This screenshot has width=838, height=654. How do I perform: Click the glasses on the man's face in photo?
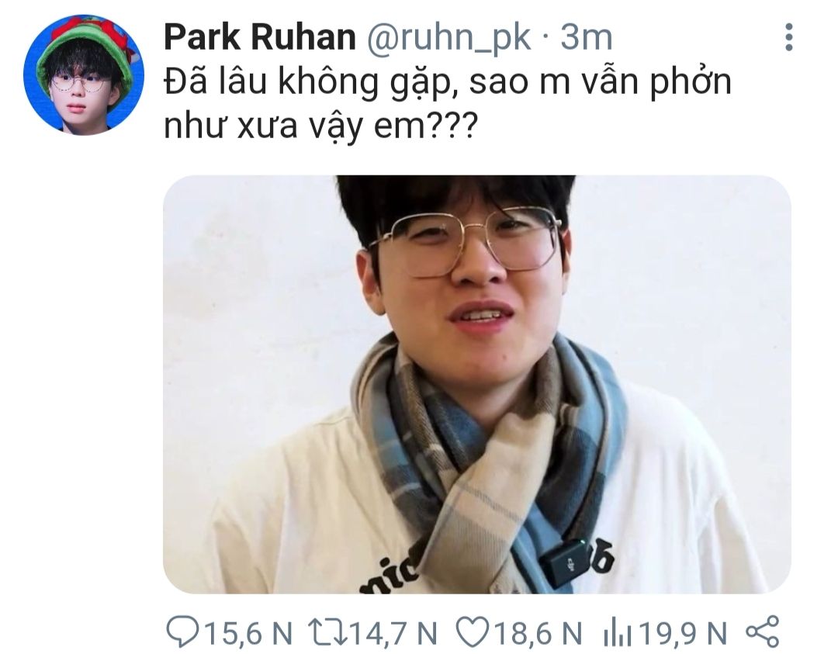466,240
